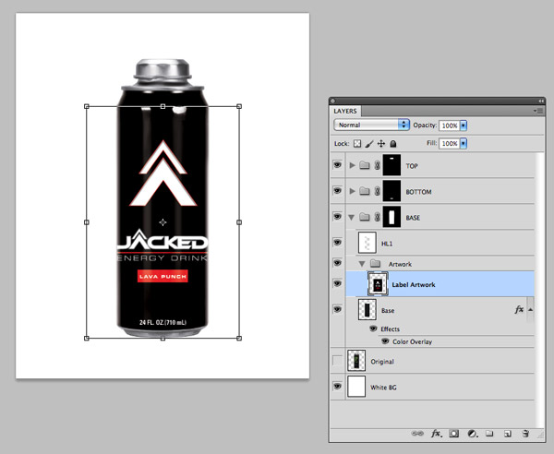
Task: Click the new adjustment layer icon
Action: tap(473, 433)
